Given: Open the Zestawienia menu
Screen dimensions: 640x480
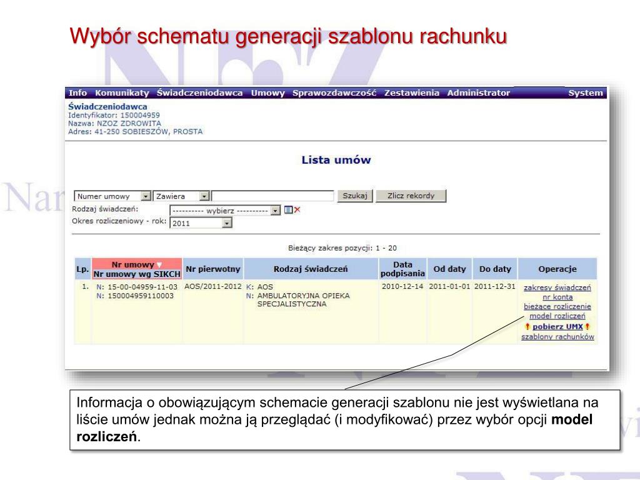Looking at the screenshot, I should 411,92.
